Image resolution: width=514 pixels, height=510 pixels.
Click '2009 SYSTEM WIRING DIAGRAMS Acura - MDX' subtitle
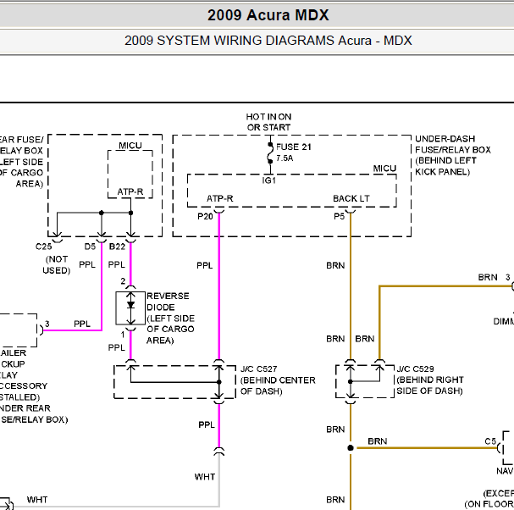click(268, 41)
